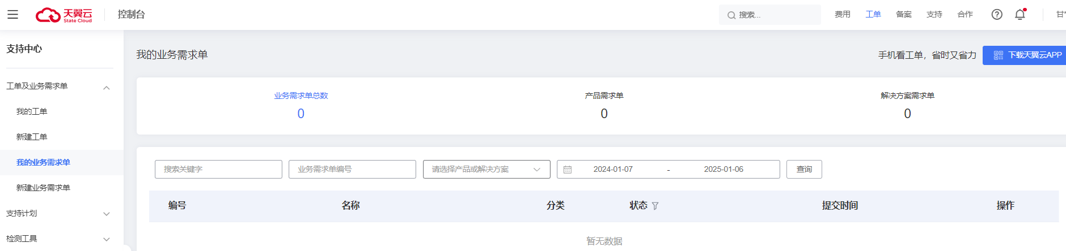Open the 工单 top menu item
1066x251 pixels.
click(873, 14)
